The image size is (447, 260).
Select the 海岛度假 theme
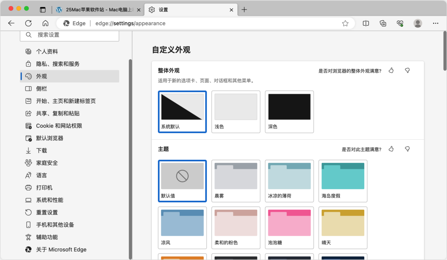pyautogui.click(x=343, y=181)
